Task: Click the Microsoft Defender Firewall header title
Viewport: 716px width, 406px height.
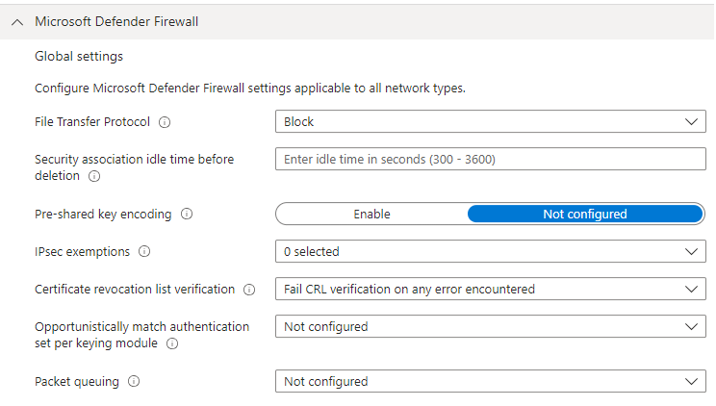Action: tap(116, 21)
